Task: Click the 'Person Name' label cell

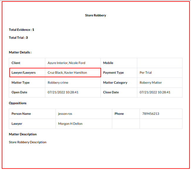Action: pos(32,114)
